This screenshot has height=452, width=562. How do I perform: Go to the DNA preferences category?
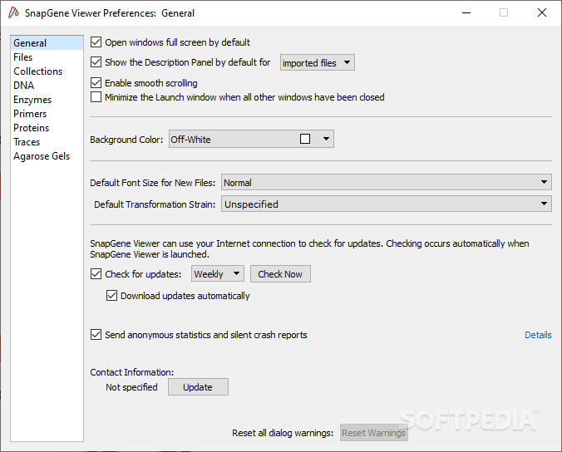pos(47,86)
